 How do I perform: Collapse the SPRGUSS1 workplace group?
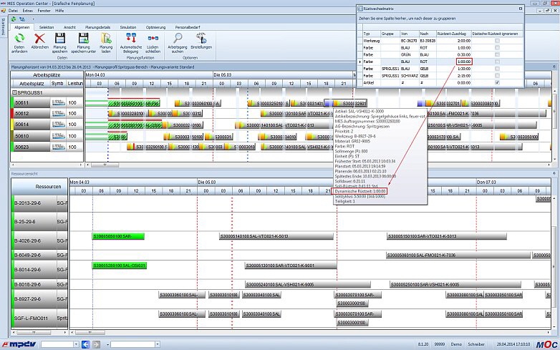click(14, 92)
